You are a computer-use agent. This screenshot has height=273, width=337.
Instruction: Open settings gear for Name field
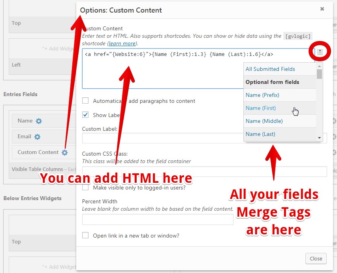39,121
